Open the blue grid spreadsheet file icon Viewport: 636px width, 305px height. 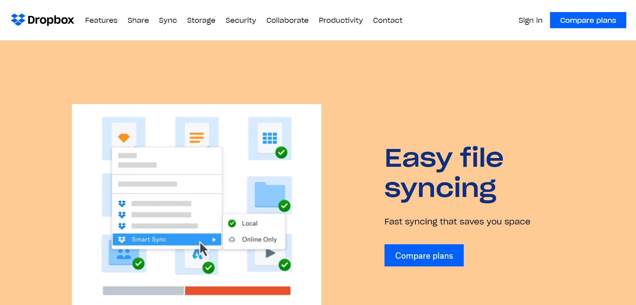click(x=270, y=138)
